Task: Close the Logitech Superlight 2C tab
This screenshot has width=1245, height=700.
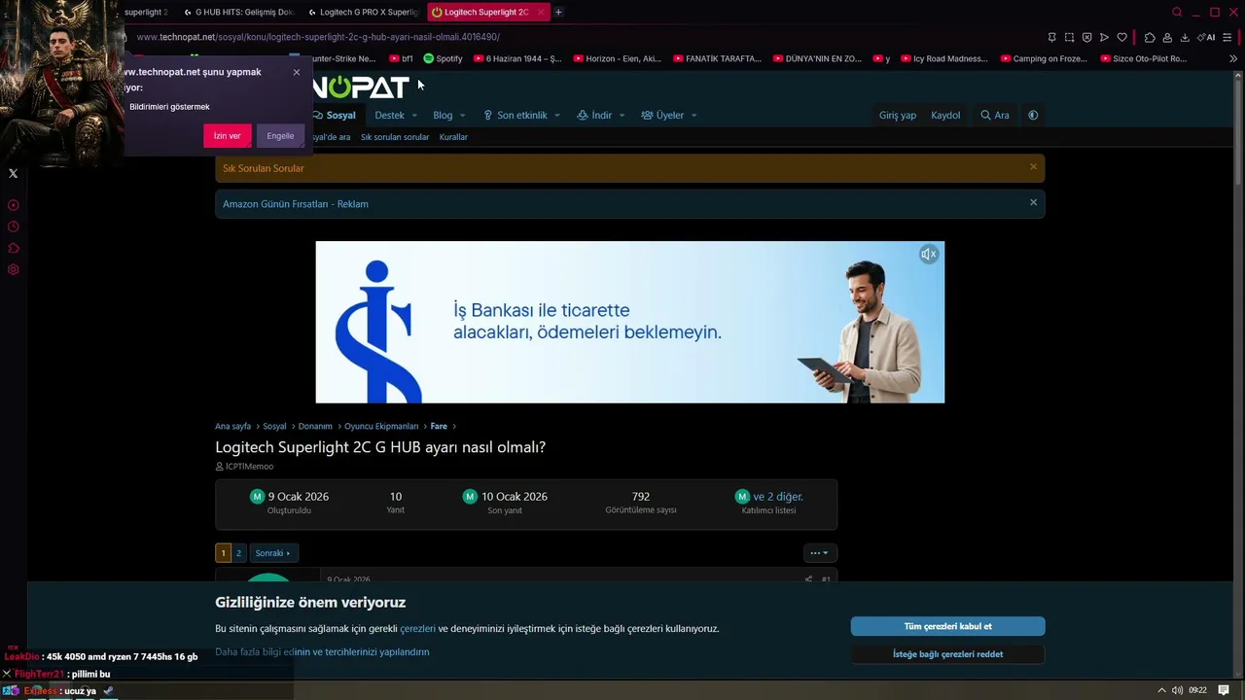Action: (541, 12)
